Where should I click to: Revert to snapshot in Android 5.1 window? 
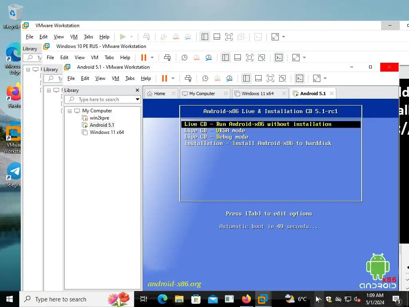click(217, 78)
